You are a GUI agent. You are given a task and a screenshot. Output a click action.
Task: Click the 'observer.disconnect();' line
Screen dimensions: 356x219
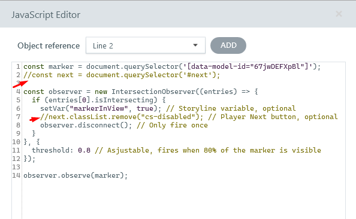click(x=124, y=126)
